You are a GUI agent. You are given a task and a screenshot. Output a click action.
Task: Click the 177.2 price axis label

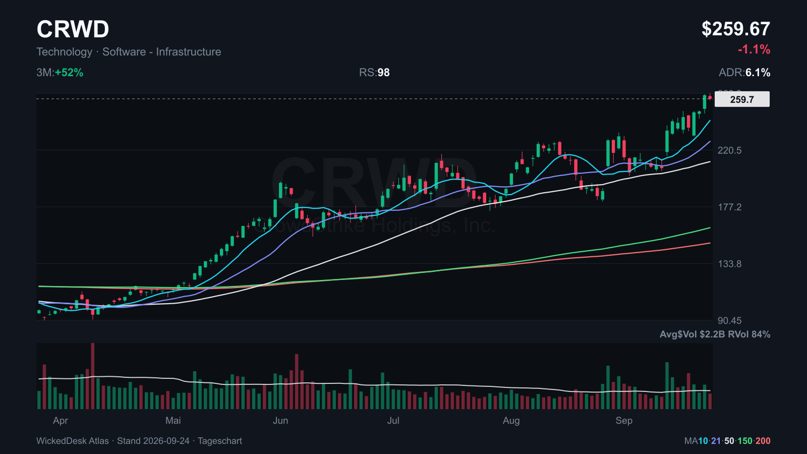tap(729, 207)
